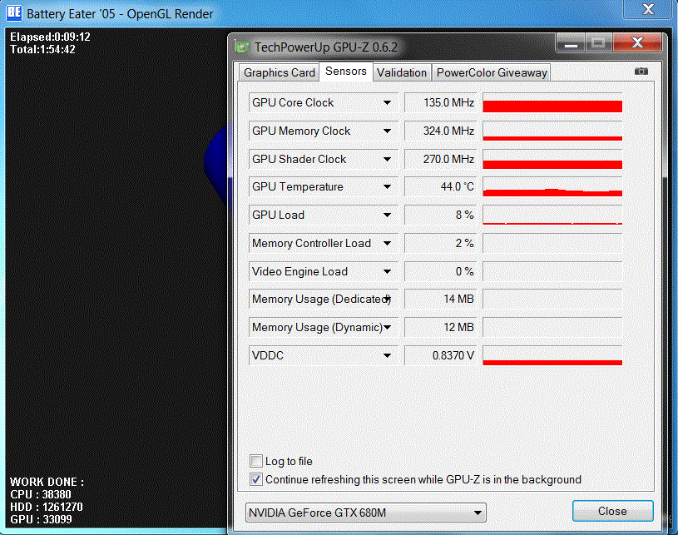
Task: Click the TechPowerUp GPU-Z 0.6.2 title text
Action: tap(325, 47)
